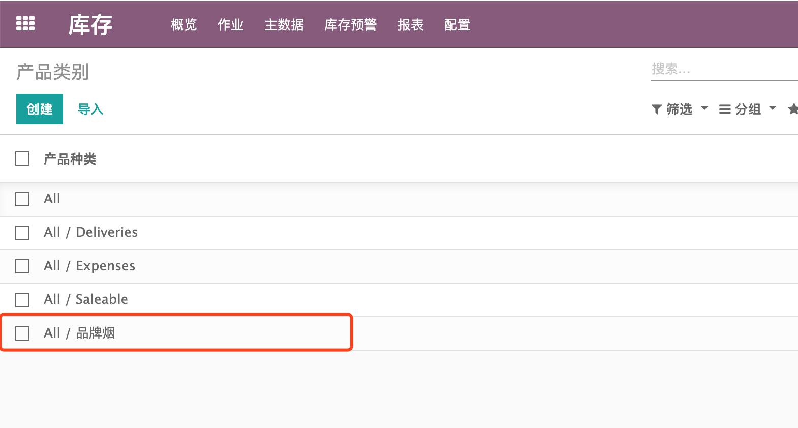
Task: Select all rows via header checkbox
Action: (22, 159)
